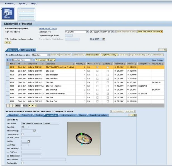Open the Home icon tile
The height and width of the screenshot is (166, 172).
click(x=8, y=13)
